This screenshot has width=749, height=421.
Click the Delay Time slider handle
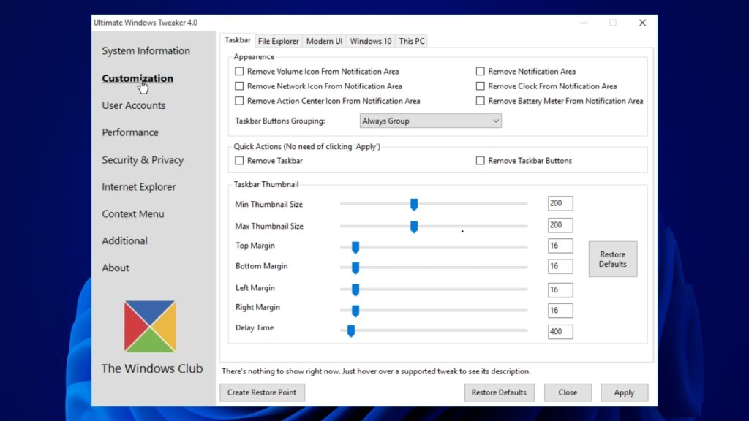click(350, 331)
